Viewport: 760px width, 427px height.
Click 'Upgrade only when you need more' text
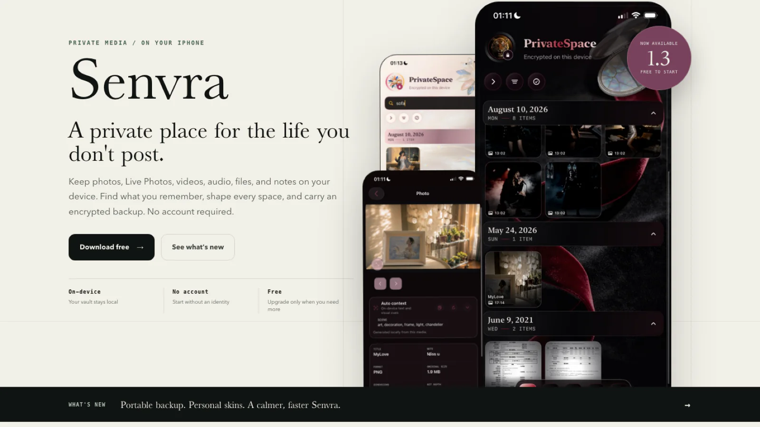[303, 306]
